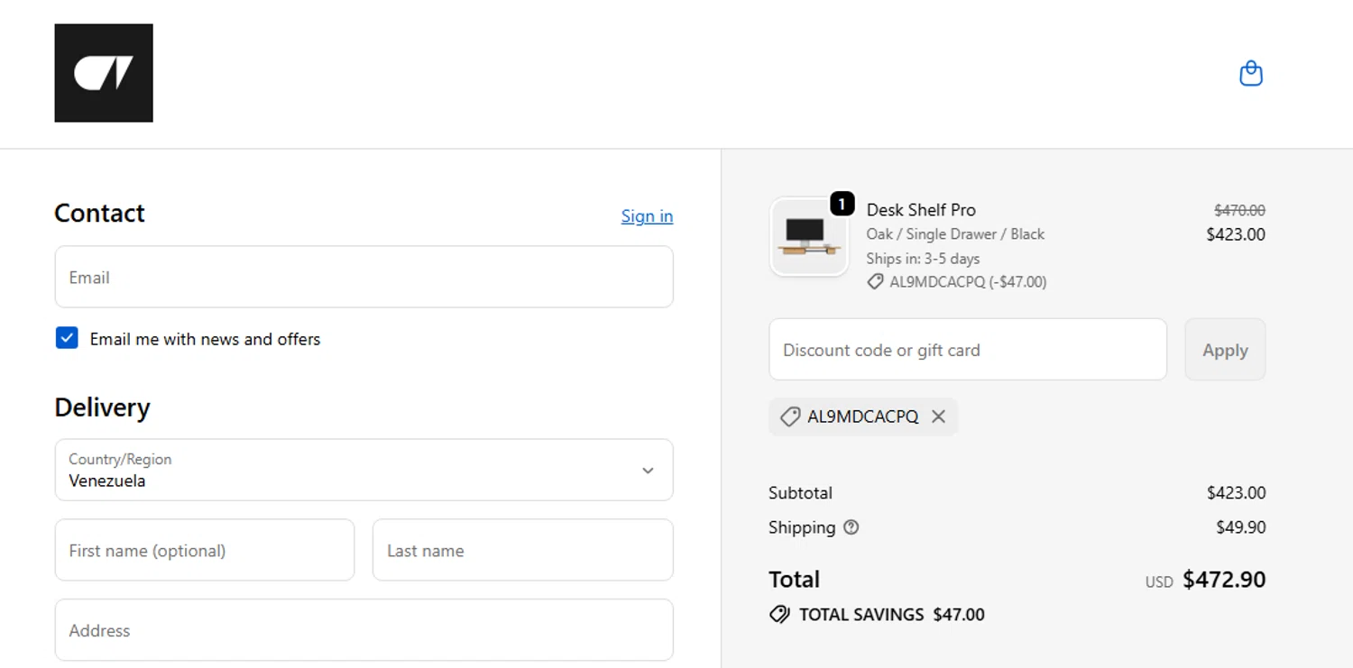Click the TOTAL SAVINGS $47.00 text
This screenshot has width=1353, height=668.
(x=892, y=615)
